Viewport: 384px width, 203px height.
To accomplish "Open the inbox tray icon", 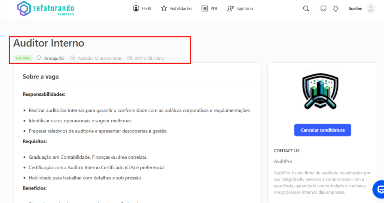I will pos(323,9).
